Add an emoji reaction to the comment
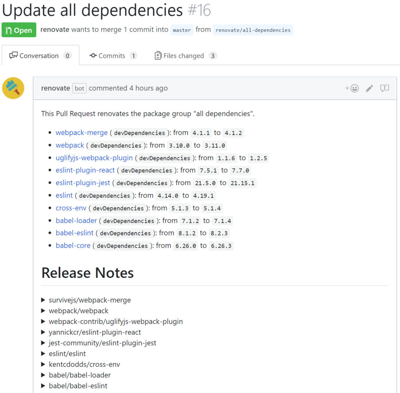The image size is (400, 393). (x=352, y=88)
